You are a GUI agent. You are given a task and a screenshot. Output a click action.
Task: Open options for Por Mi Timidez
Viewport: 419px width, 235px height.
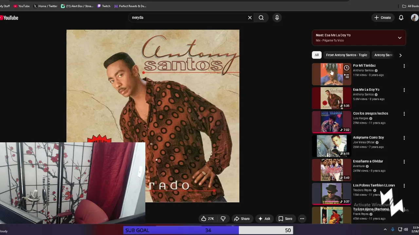pyautogui.click(x=404, y=66)
